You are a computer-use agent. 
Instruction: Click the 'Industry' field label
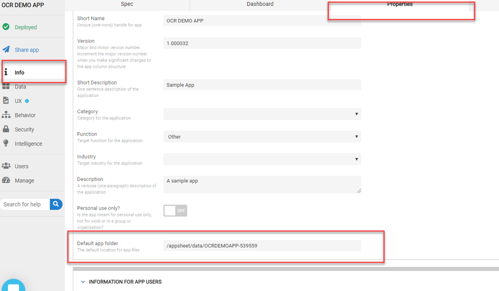tap(86, 157)
